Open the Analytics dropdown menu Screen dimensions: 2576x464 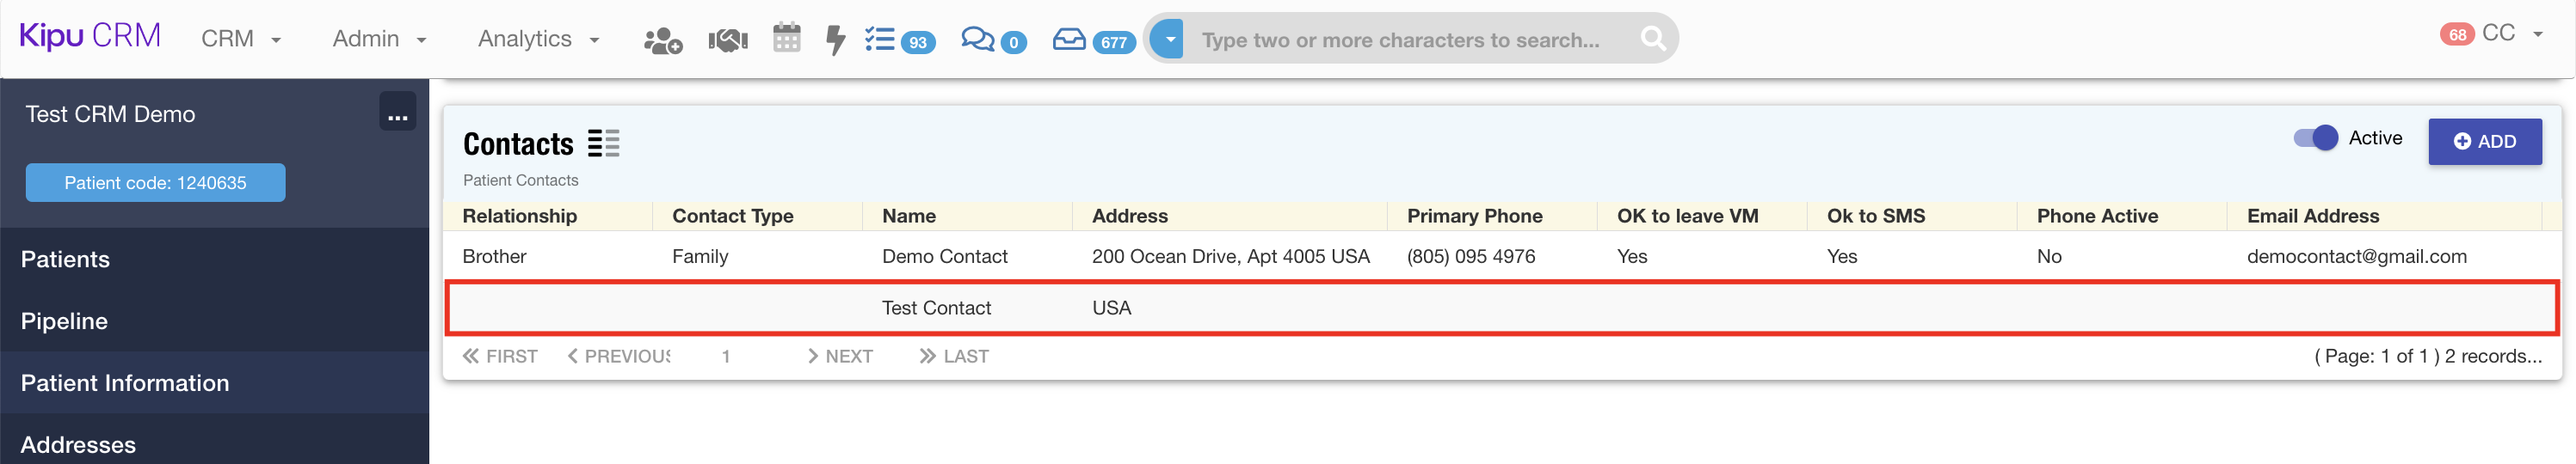tap(538, 39)
